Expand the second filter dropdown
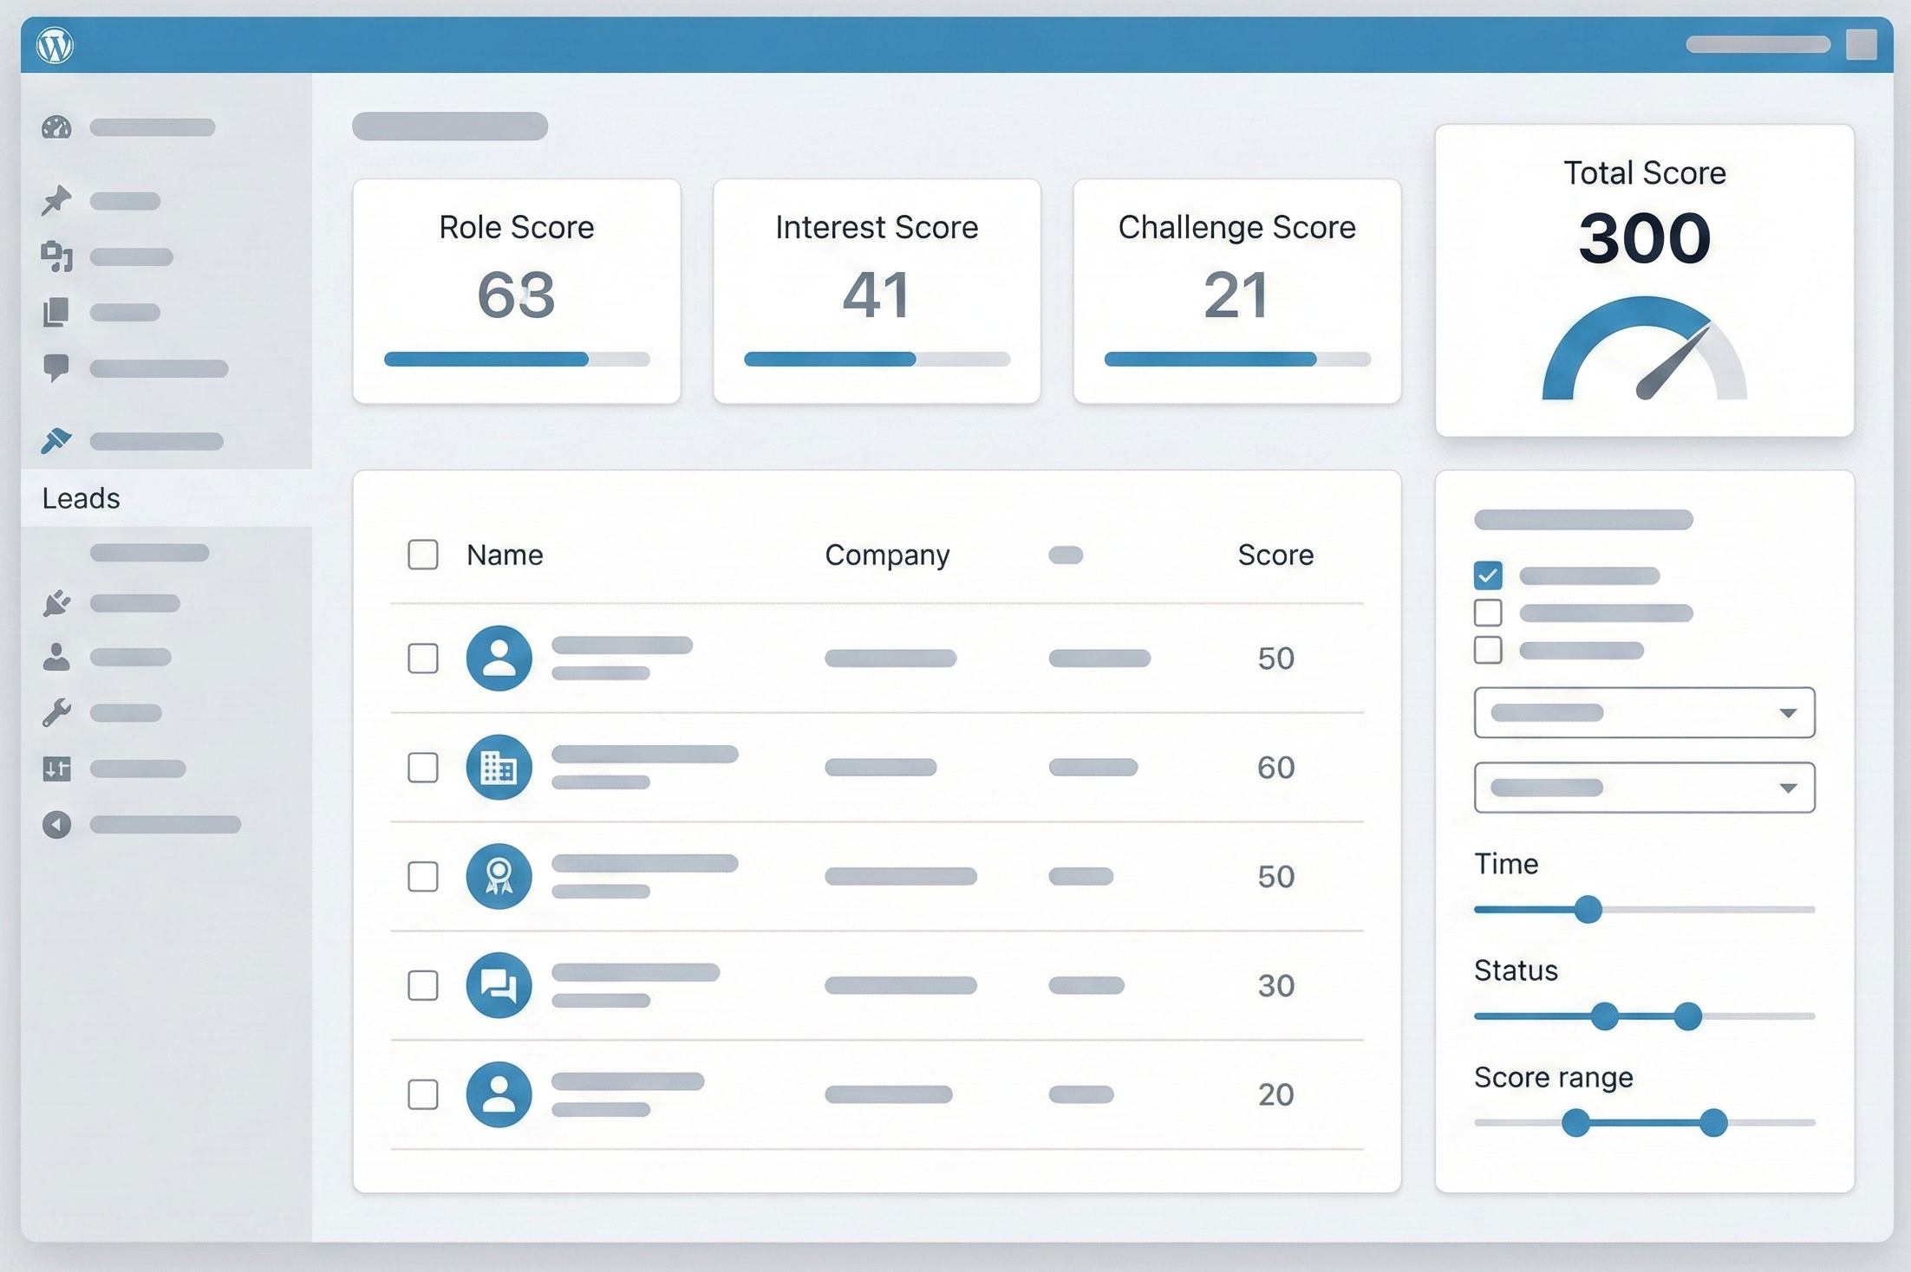Screen dimensions: 1911x1272 [x=1644, y=788]
